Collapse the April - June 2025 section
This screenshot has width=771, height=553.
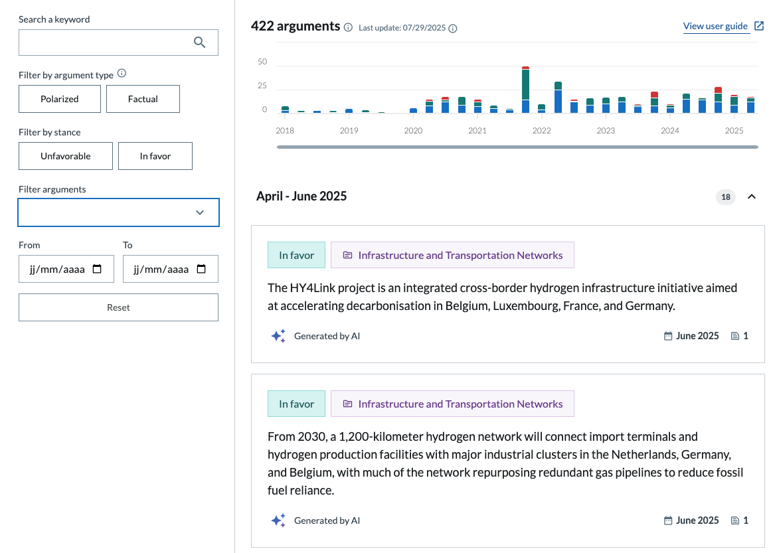(x=752, y=197)
